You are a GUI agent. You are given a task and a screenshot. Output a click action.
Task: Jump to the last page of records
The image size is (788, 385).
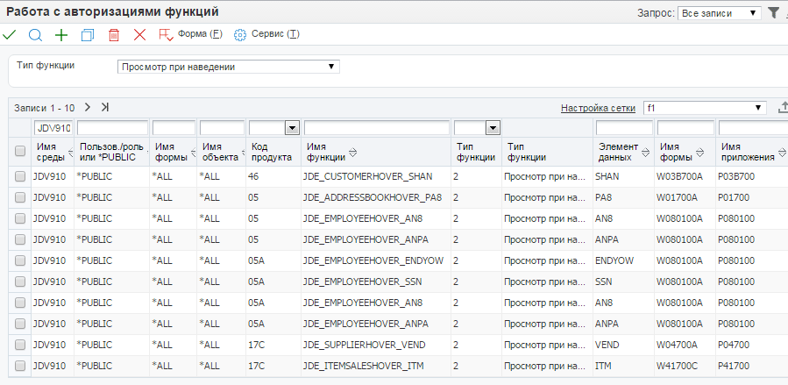coord(105,107)
